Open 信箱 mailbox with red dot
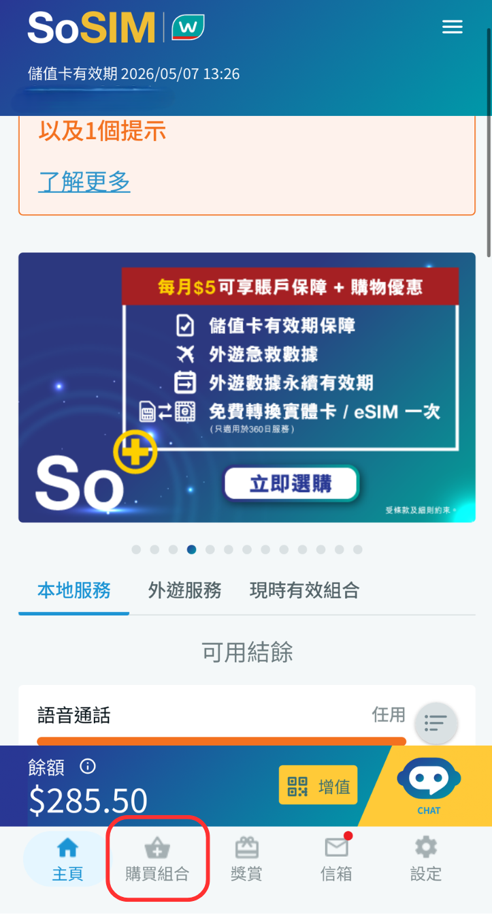The image size is (492, 914). pyautogui.click(x=336, y=860)
